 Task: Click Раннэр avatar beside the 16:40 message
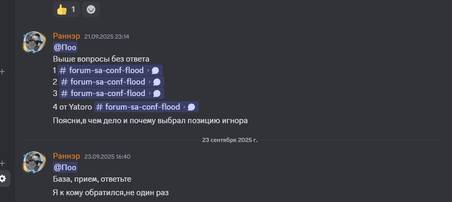[x=35, y=162]
